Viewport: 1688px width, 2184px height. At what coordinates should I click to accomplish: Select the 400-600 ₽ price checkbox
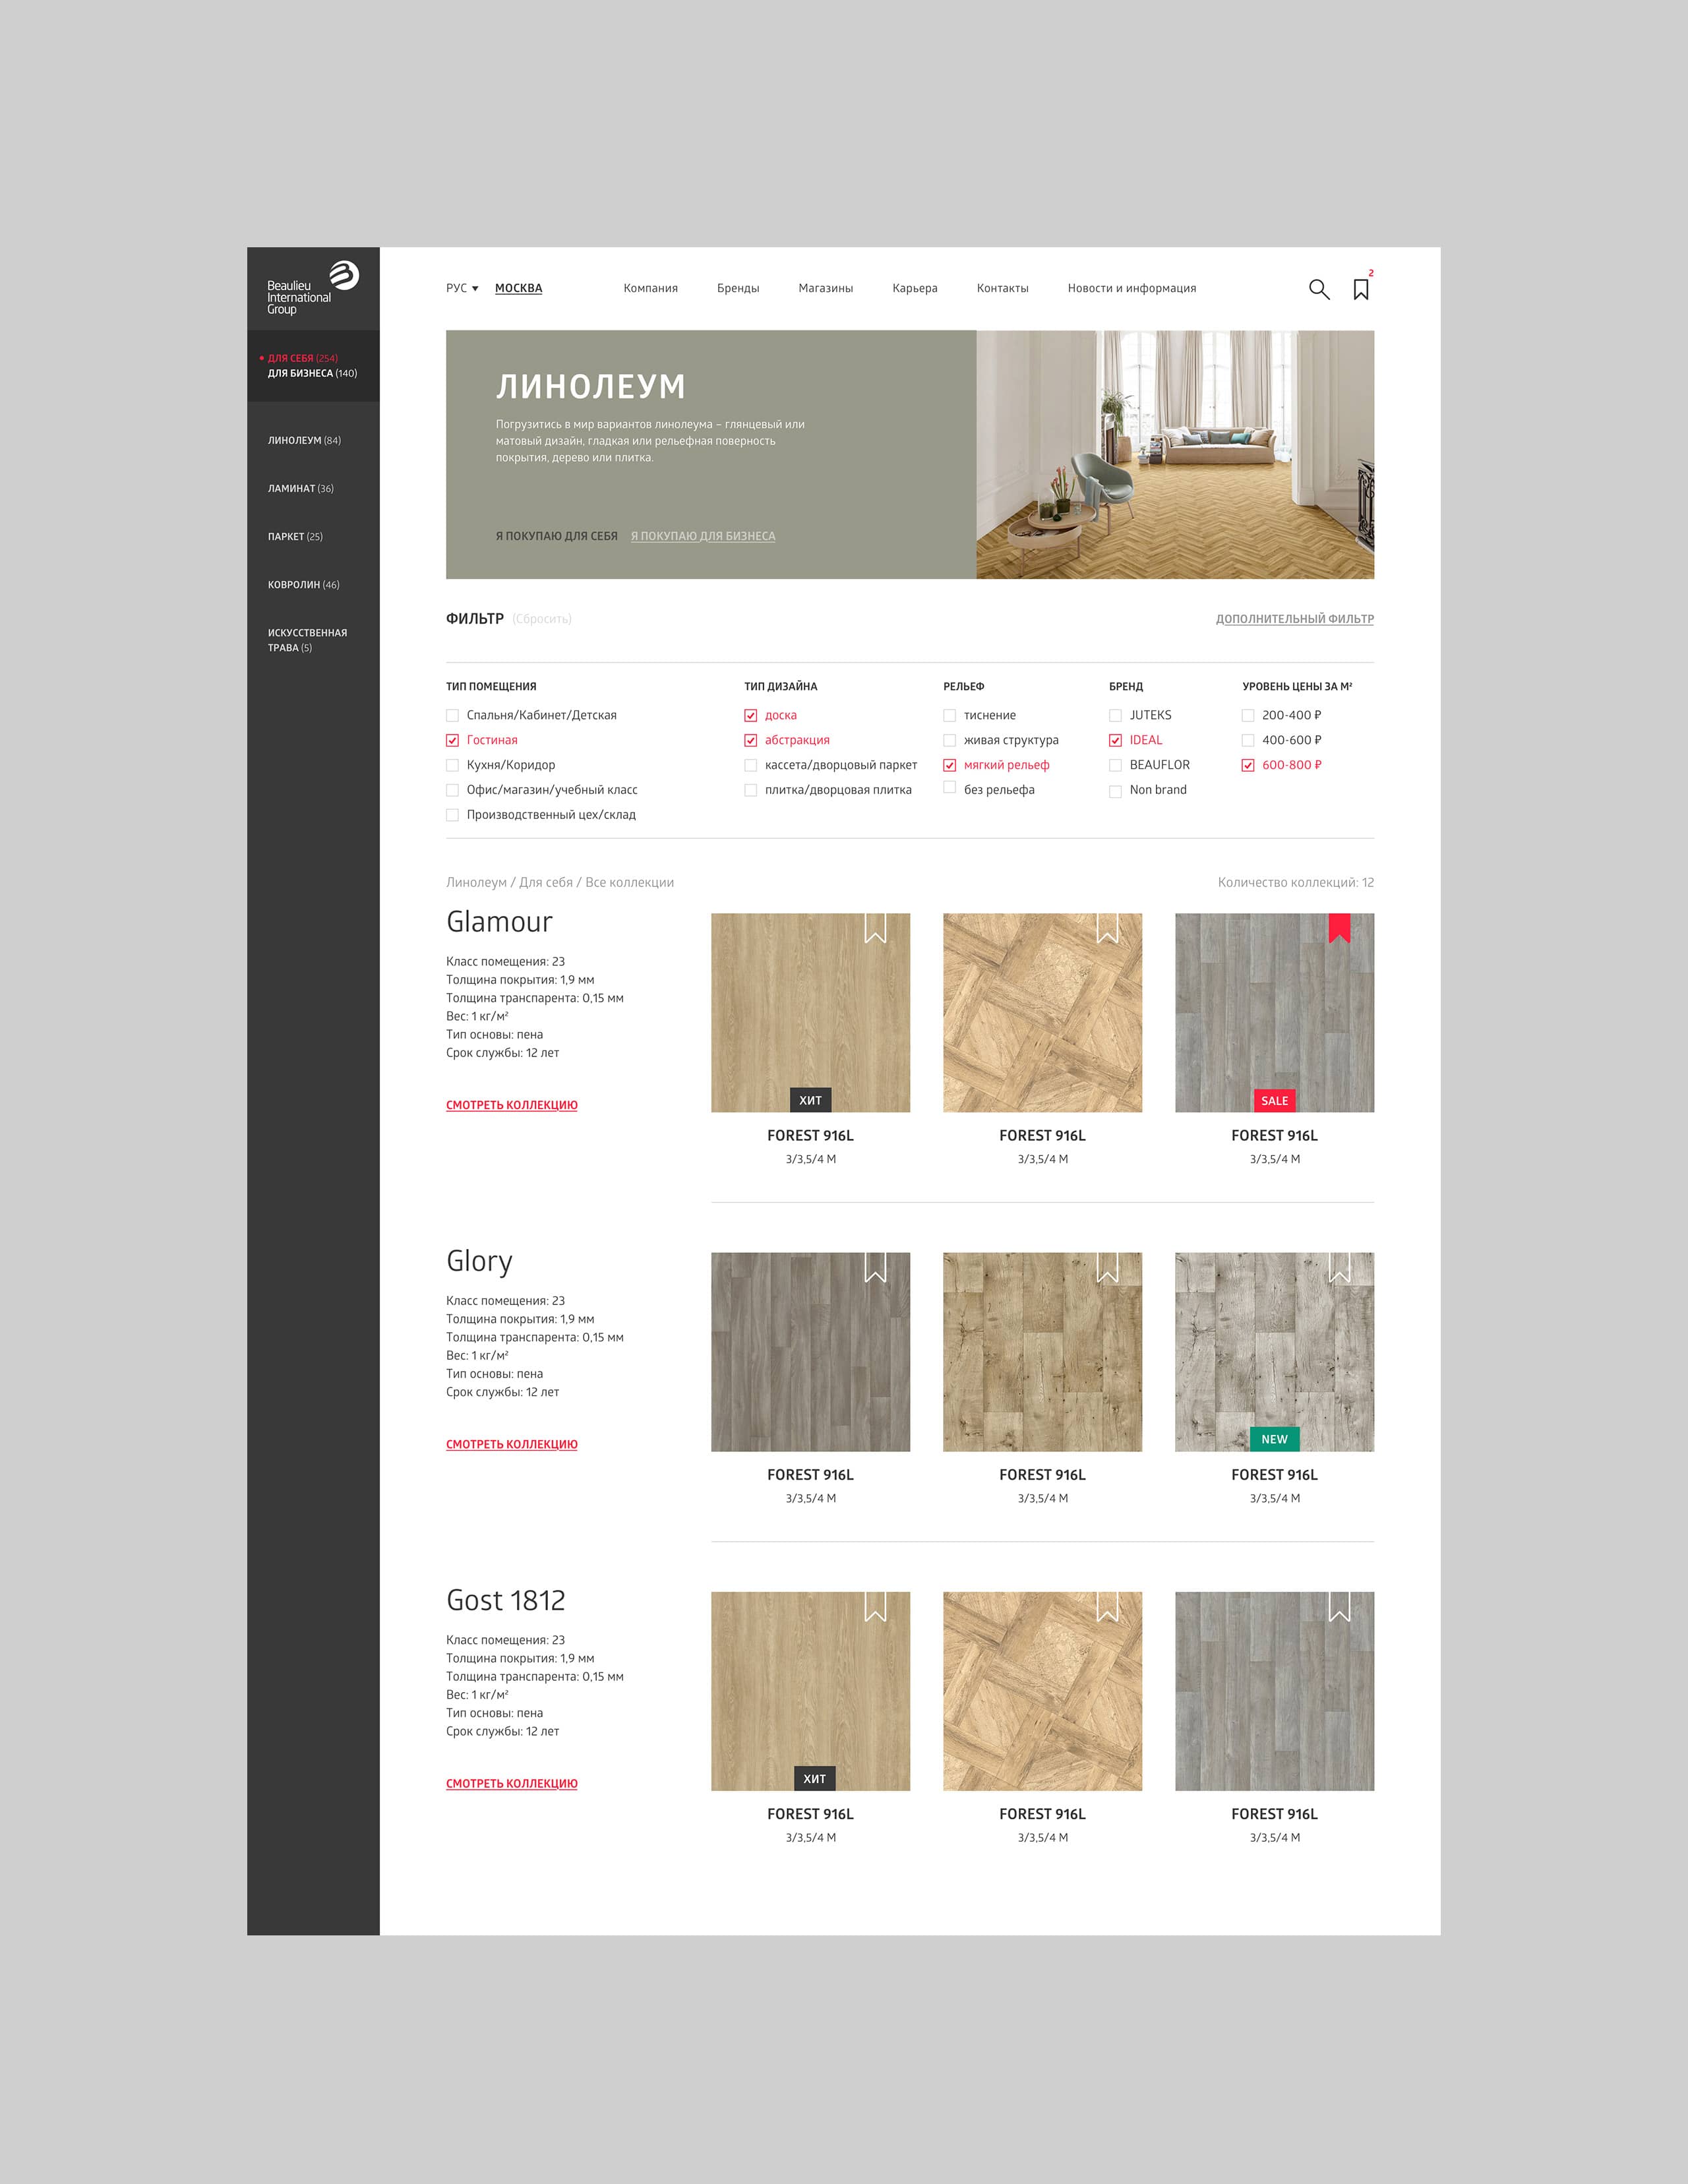tap(1248, 741)
